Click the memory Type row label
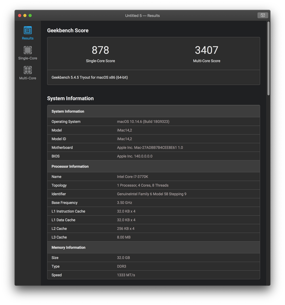285x305 pixels. tap(55, 266)
